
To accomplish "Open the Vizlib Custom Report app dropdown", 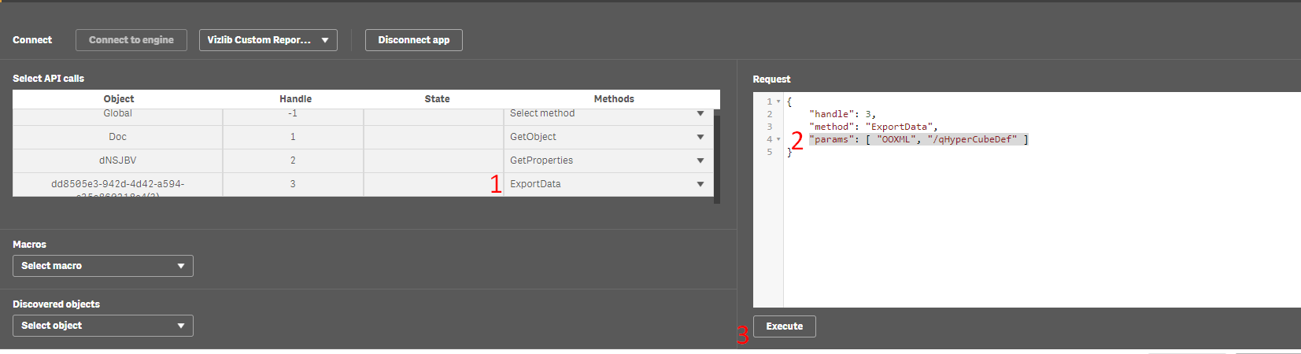I will 268,40.
